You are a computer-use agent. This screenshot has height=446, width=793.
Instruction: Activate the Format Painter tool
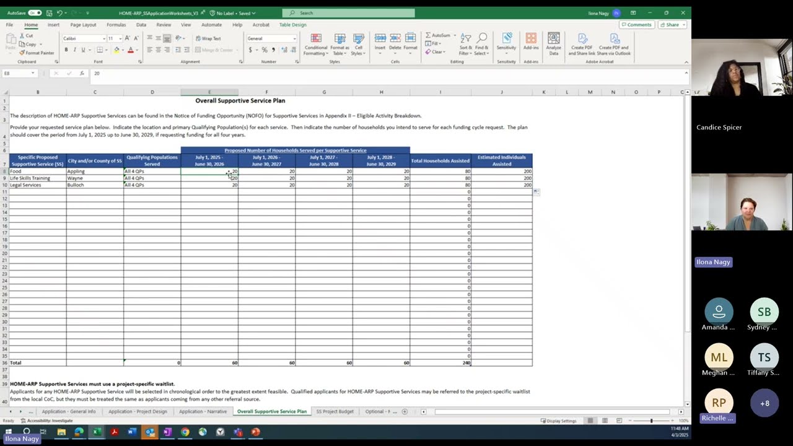37,53
